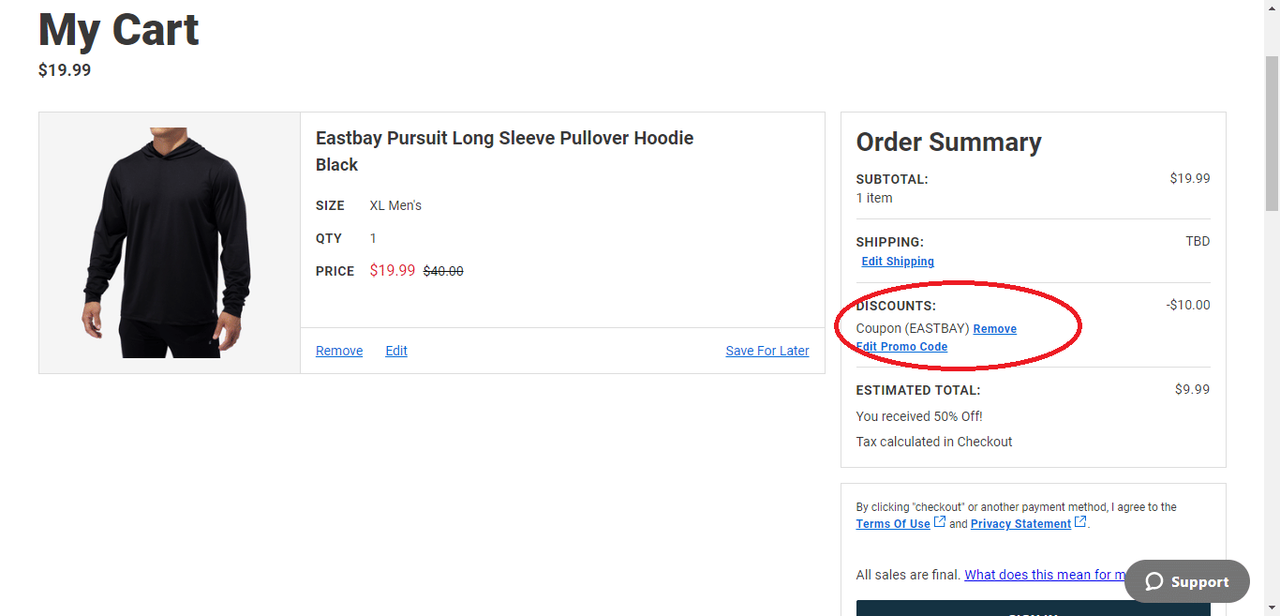The width and height of the screenshot is (1280, 616).
Task: Click the Order Summary heading
Action: (x=948, y=143)
